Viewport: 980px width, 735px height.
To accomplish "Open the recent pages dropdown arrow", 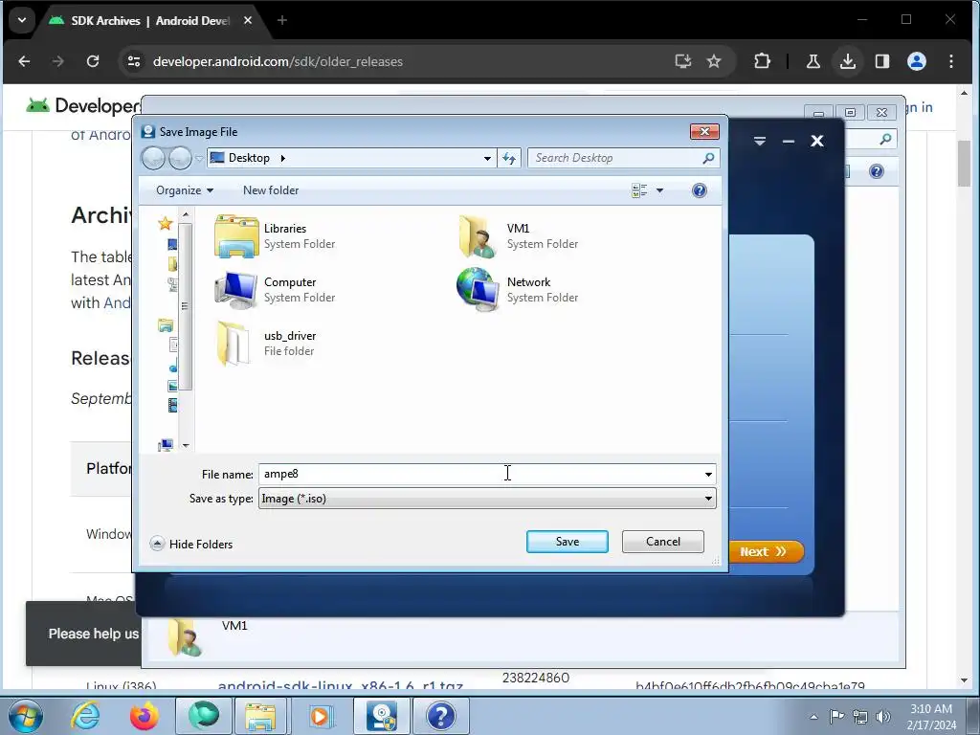I will (199, 159).
